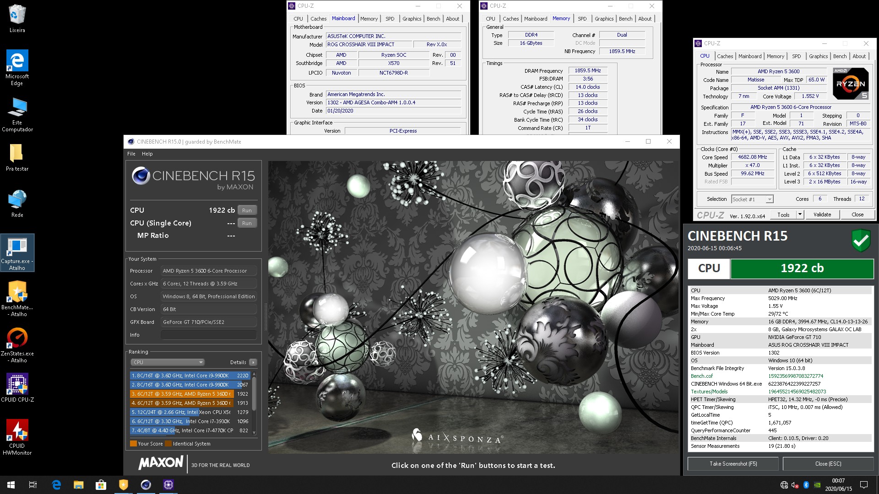Select Capture.exe Atalho desktop shortcut

click(x=17, y=253)
